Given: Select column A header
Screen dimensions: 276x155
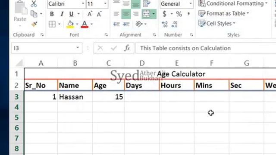Looking at the screenshot, I should pos(41,63).
